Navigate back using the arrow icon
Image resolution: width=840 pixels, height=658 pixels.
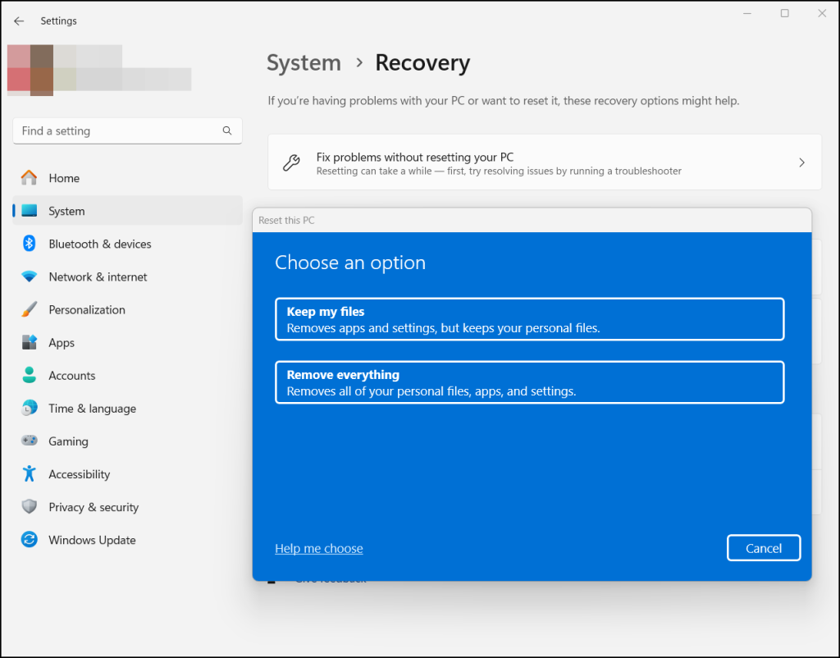[x=18, y=21]
